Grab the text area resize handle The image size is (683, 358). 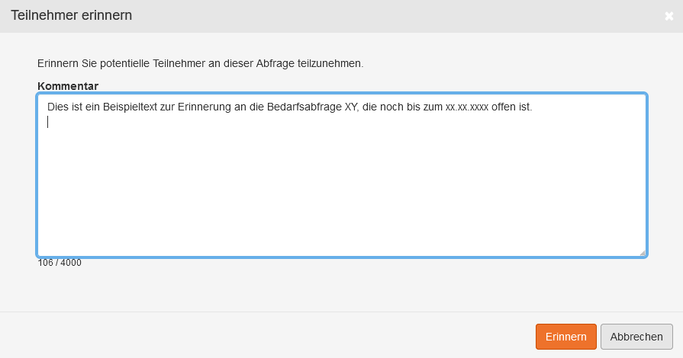[x=642, y=252]
